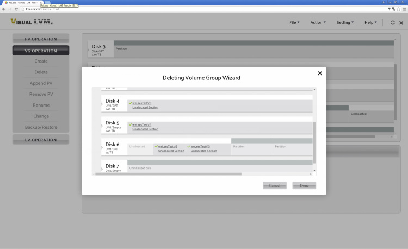The width and height of the screenshot is (408, 249).
Task: Close the Deleting Volume Group Wizard dialog
Action: [319, 73]
